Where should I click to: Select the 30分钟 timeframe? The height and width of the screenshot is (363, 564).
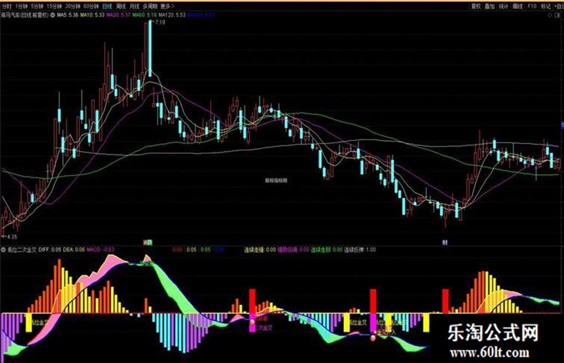click(x=73, y=6)
